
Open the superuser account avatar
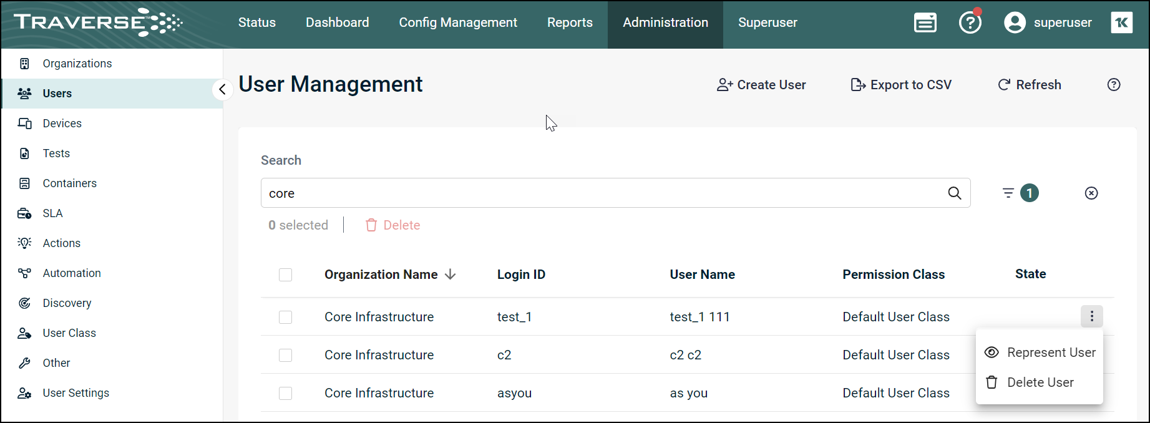[x=1015, y=22]
